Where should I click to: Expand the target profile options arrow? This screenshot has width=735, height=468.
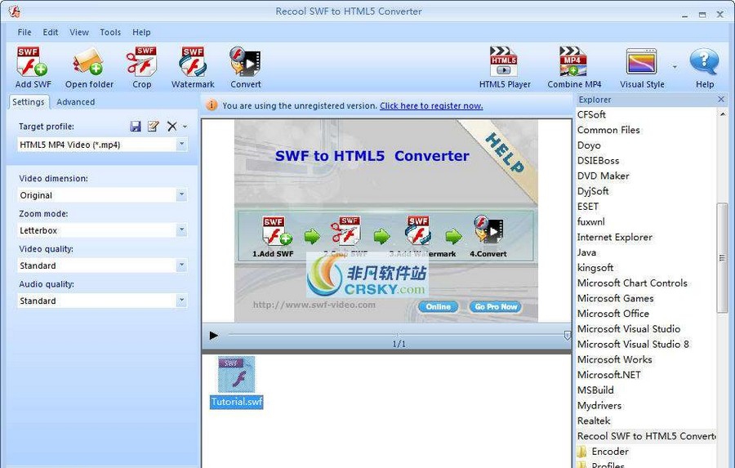[x=185, y=127]
